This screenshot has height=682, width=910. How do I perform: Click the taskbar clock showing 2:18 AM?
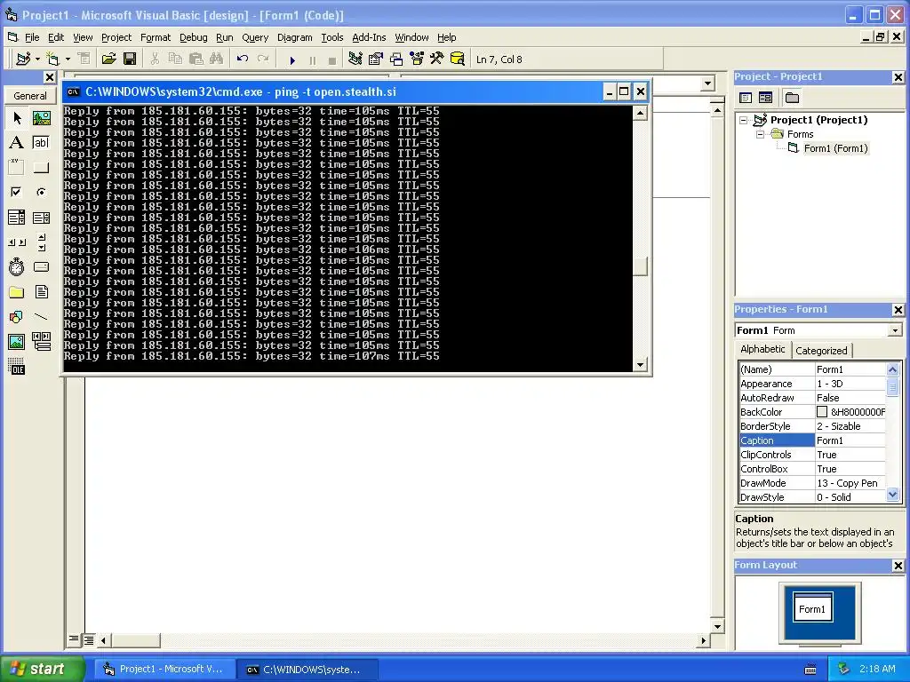pyautogui.click(x=877, y=669)
